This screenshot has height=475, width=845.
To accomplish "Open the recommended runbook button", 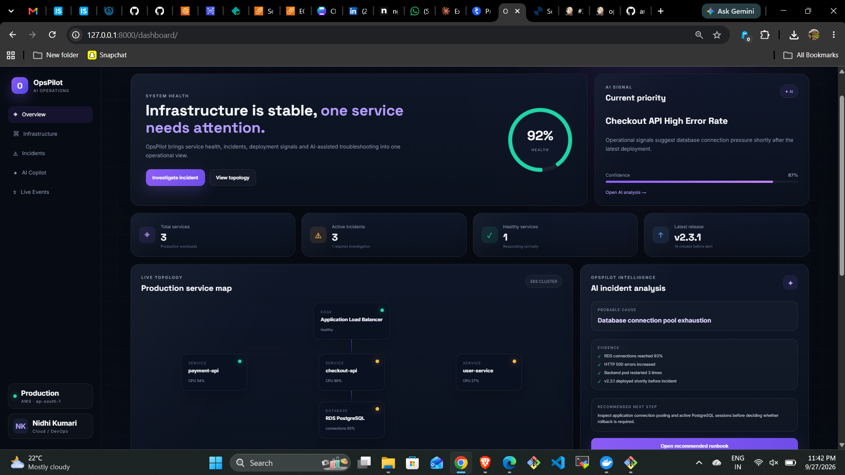I will [x=694, y=444].
